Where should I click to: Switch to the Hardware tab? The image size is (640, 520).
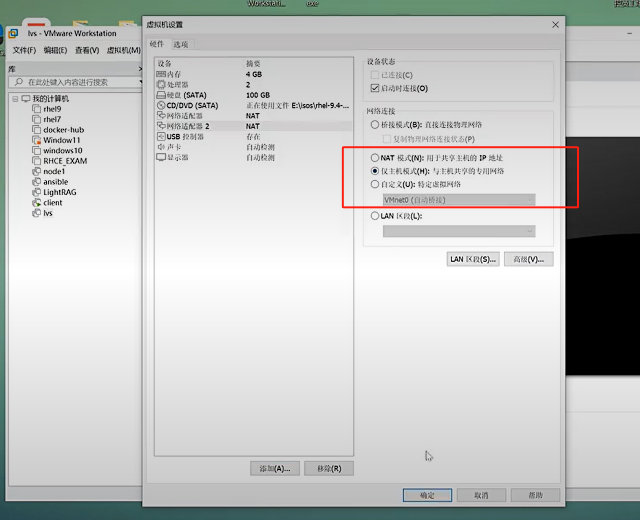point(157,44)
